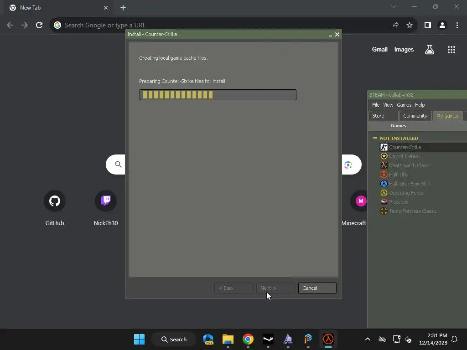Open the notification bell in taskbar
Screen dimensions: 467x350
454,339
